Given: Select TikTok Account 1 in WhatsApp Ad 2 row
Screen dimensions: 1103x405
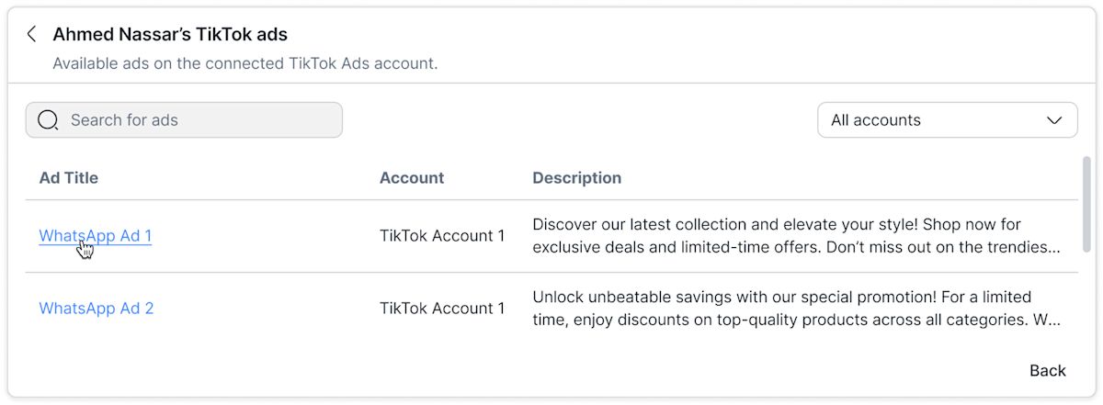Looking at the screenshot, I should tap(442, 309).
